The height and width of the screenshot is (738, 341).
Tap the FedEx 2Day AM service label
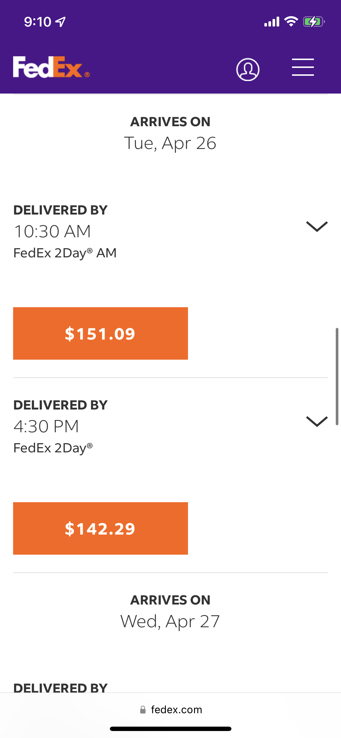pos(65,253)
